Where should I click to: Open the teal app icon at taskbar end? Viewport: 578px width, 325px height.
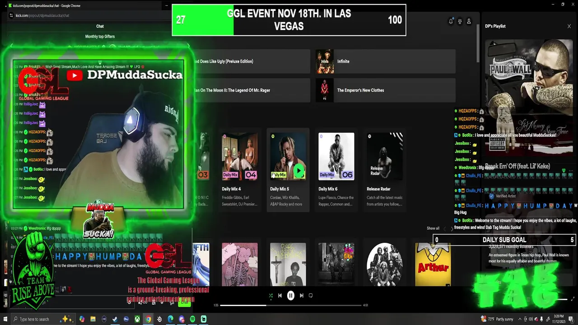(204, 319)
